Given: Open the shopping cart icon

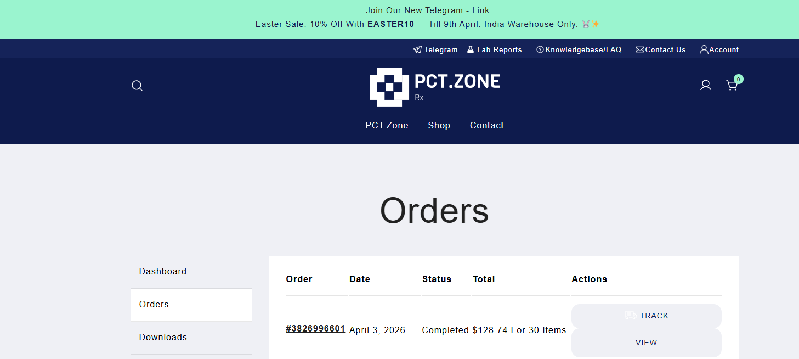Looking at the screenshot, I should tap(732, 86).
